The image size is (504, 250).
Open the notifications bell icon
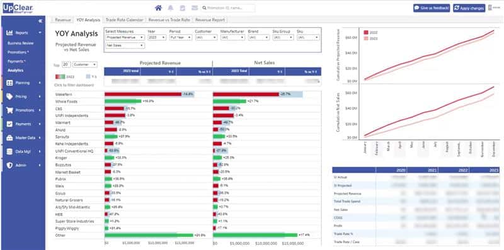coord(170,8)
